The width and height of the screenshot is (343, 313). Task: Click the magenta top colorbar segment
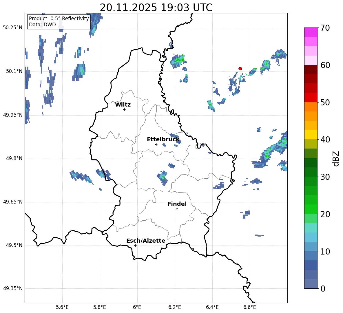click(x=311, y=32)
